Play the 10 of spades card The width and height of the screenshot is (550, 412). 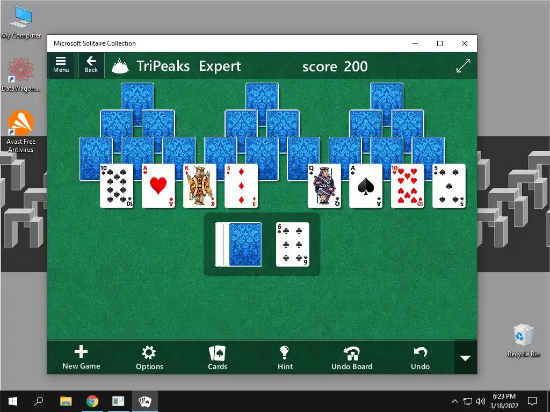coord(117,186)
